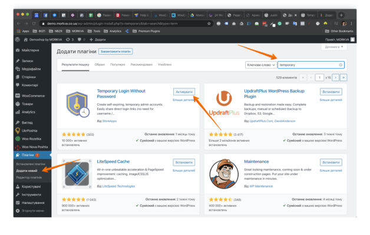Click the Maintenance plugin mascot thumbnail
Viewport: 370px width, 235px height.
click(x=224, y=174)
